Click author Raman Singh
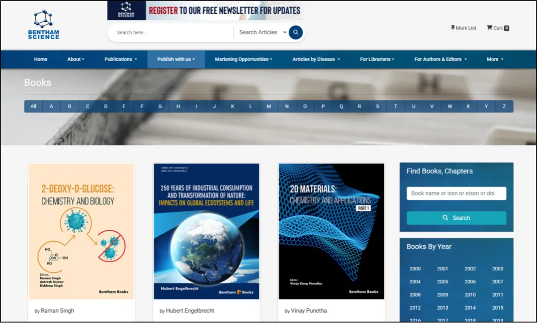Screen dimensions: 537x323 coord(58,311)
